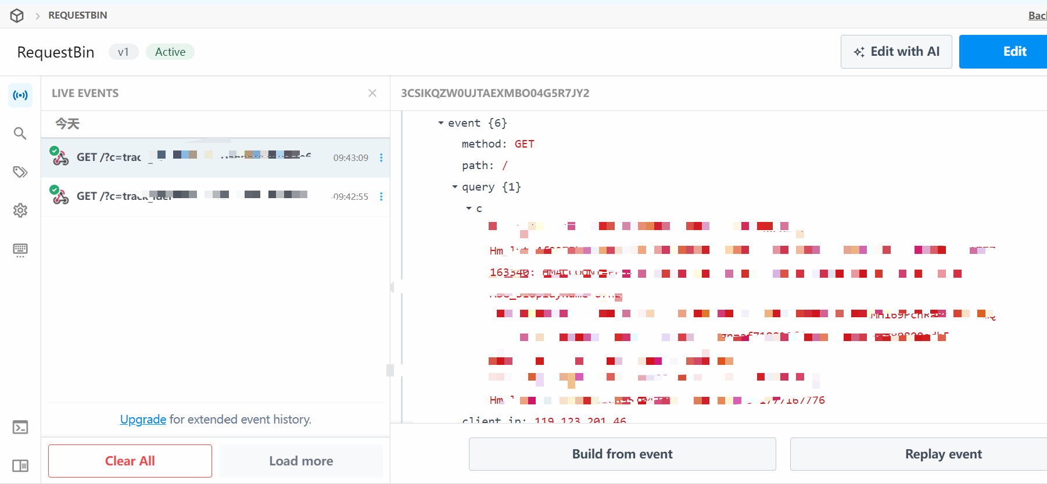Collapse the event {6} tree node

[x=441, y=123]
